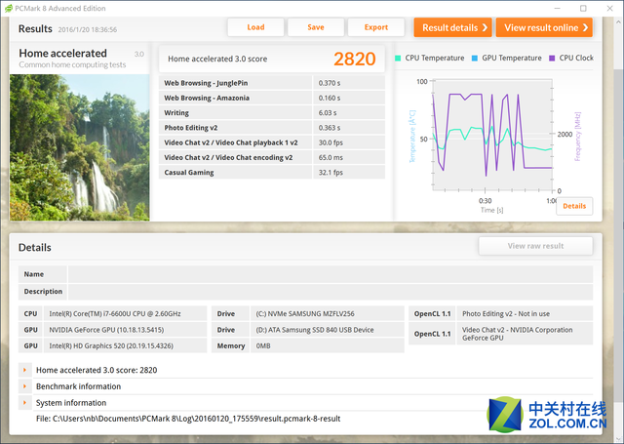This screenshot has width=624, height=444.
Task: Click Photo Editing v2 - Not in use entry
Action: click(x=525, y=314)
